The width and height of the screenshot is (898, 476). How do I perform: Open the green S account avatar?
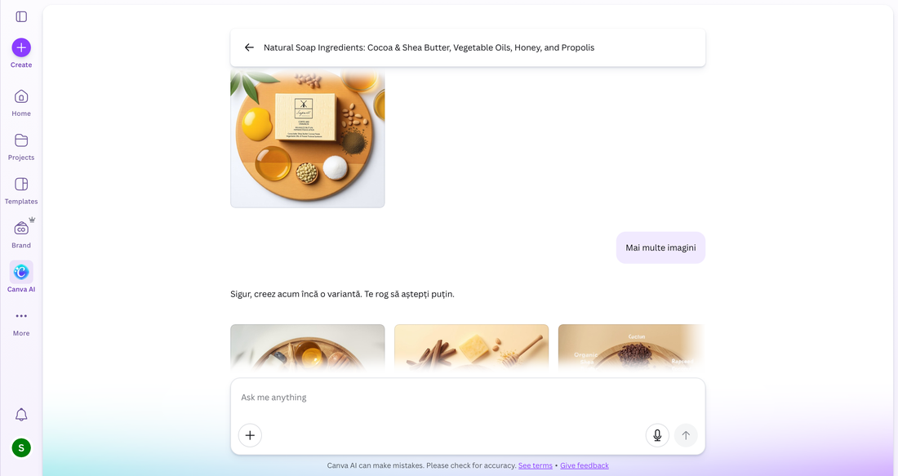pos(21,448)
